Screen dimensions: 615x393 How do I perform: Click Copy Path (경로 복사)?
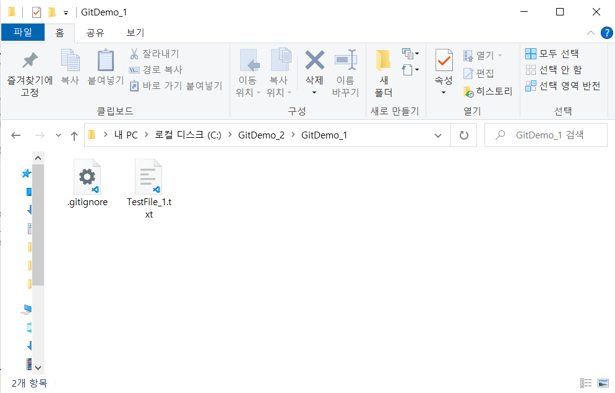[156, 70]
